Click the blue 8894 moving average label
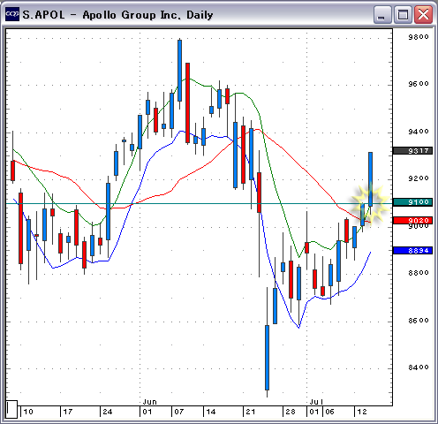Viewport: 438px width, 424px height. coord(412,251)
